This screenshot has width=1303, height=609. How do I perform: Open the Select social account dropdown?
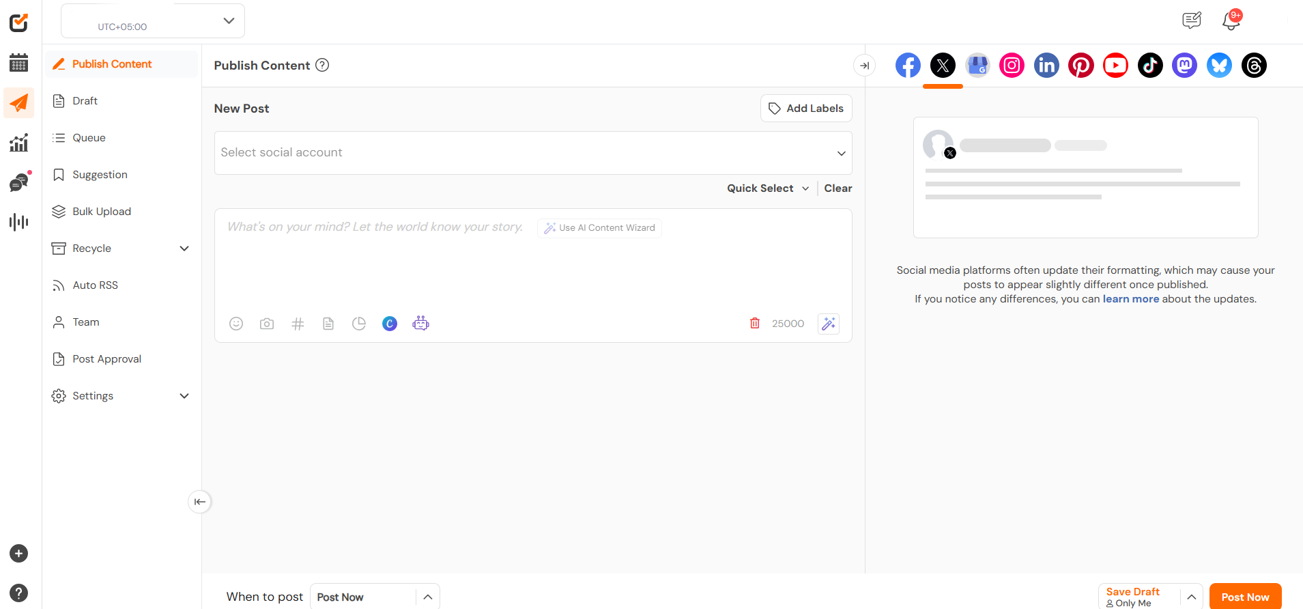coord(533,153)
